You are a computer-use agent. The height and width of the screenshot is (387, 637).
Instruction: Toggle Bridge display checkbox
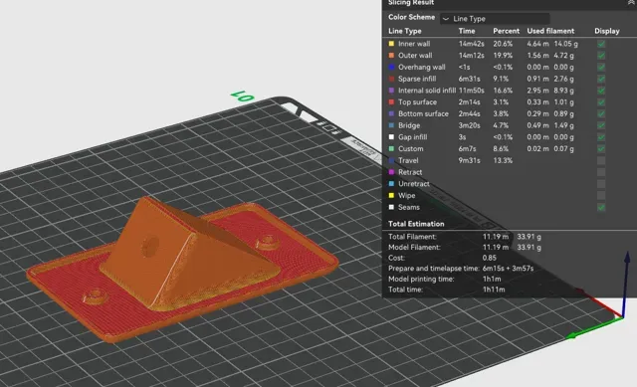(x=601, y=125)
